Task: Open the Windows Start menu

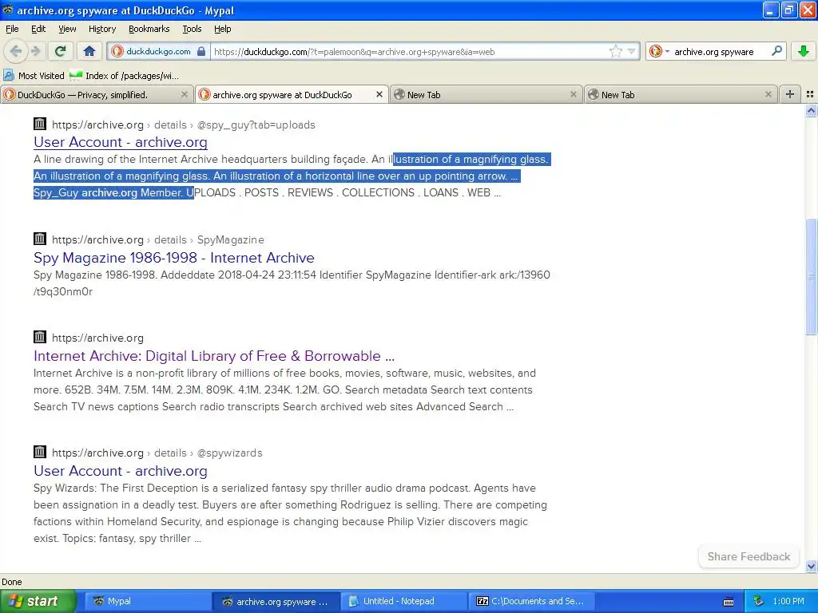Action: (38, 601)
